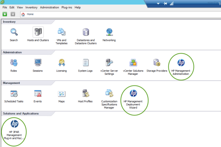Open Storage Providers

(x=157, y=63)
